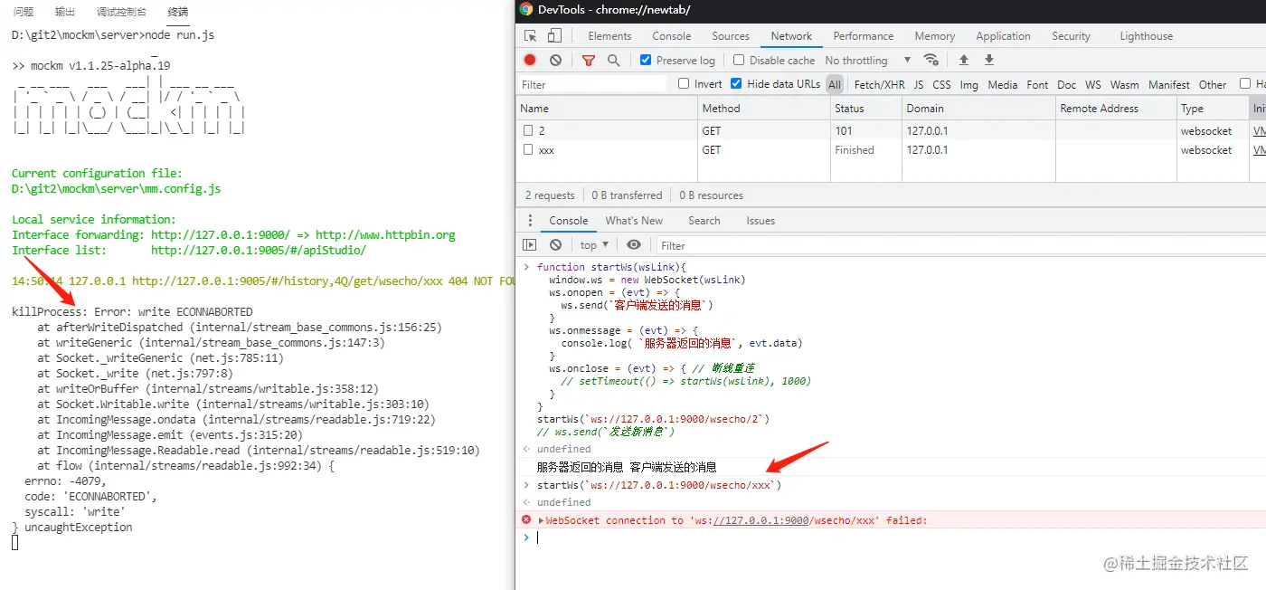Filter requests by Fetch/XHR

click(879, 84)
